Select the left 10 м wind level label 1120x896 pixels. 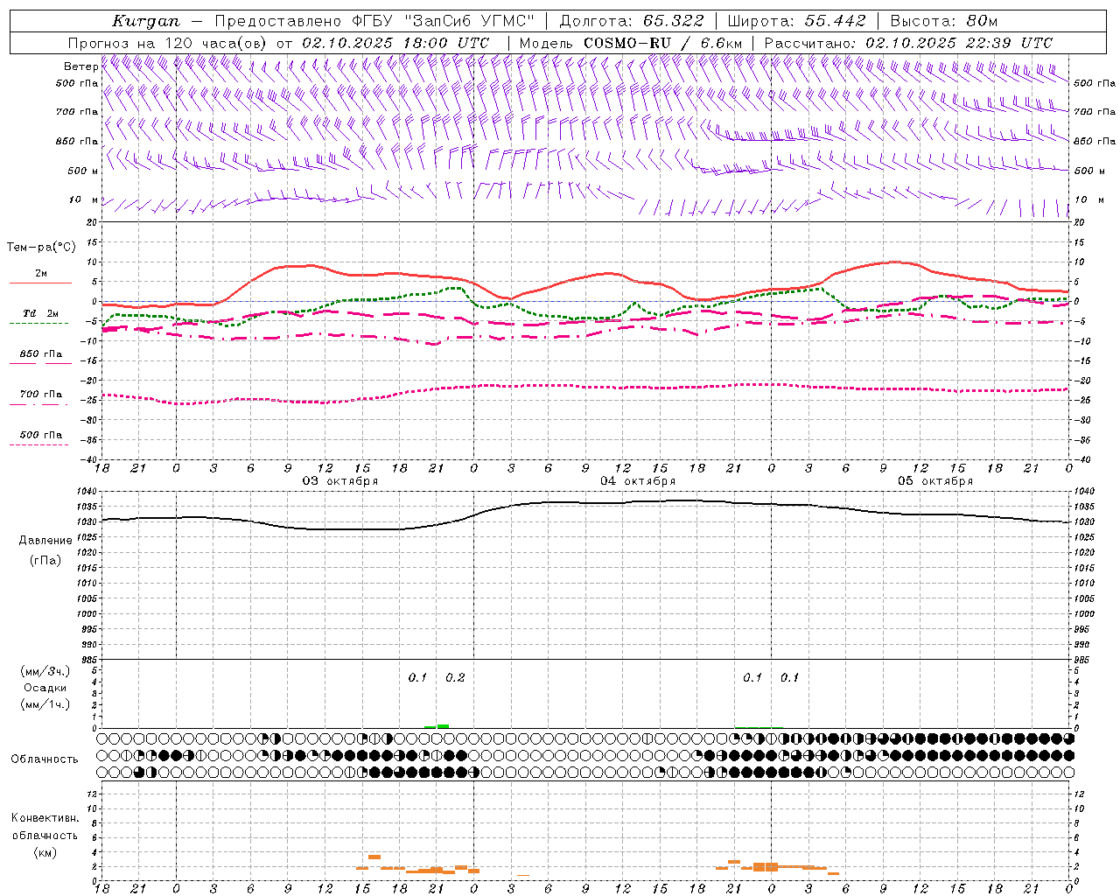pos(83,200)
